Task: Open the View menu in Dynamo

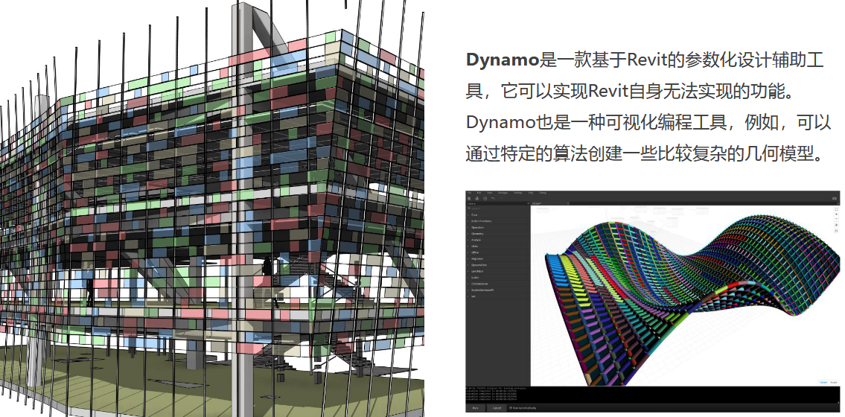Action: point(489,192)
